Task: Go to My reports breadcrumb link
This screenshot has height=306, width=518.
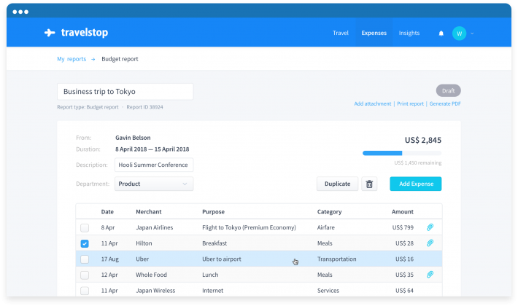Action: point(71,59)
